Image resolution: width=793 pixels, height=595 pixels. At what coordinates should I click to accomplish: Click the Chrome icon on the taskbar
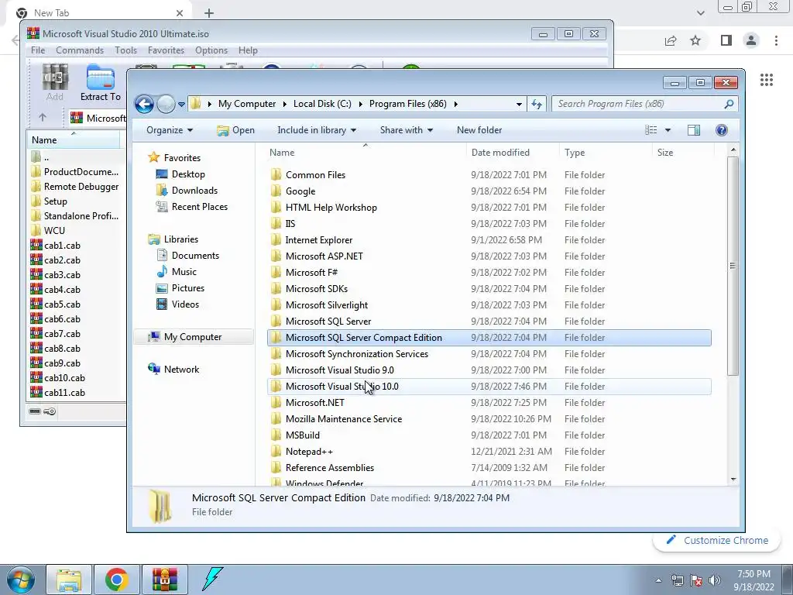116,580
